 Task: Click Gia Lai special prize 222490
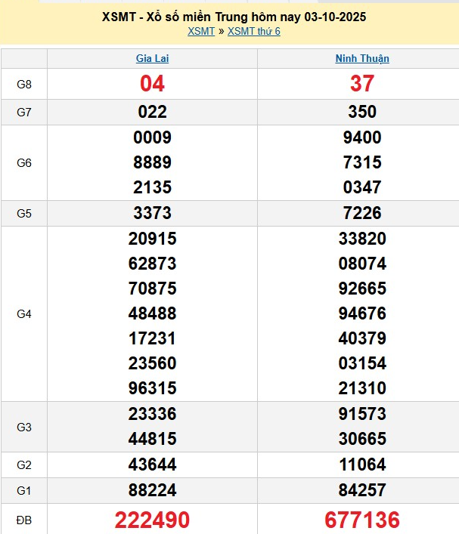click(152, 520)
